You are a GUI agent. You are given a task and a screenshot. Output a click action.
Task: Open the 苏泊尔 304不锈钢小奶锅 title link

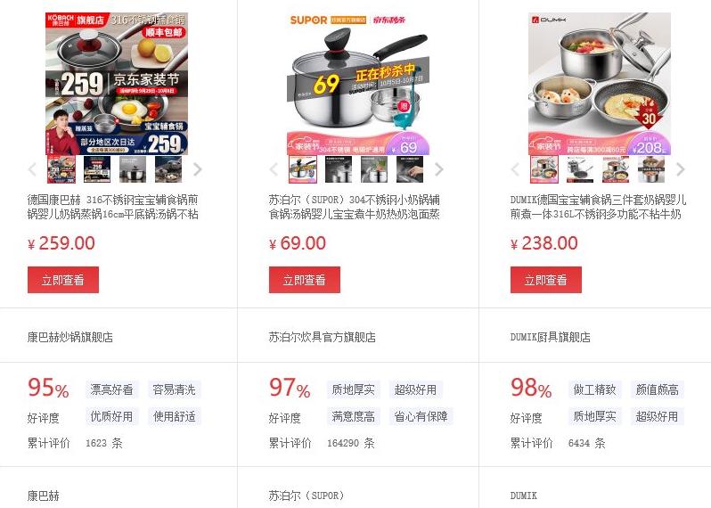tap(354, 207)
